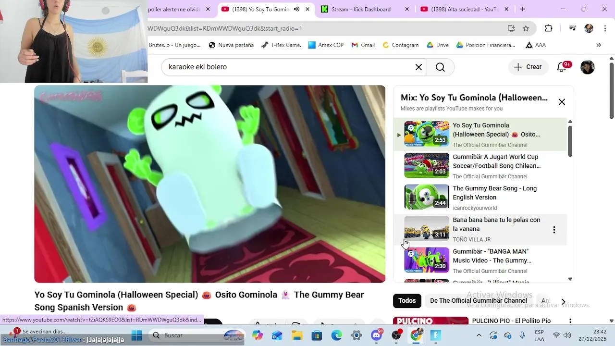This screenshot has width=615, height=346.
Task: Click the microphone icon in system tray
Action: coord(522,335)
